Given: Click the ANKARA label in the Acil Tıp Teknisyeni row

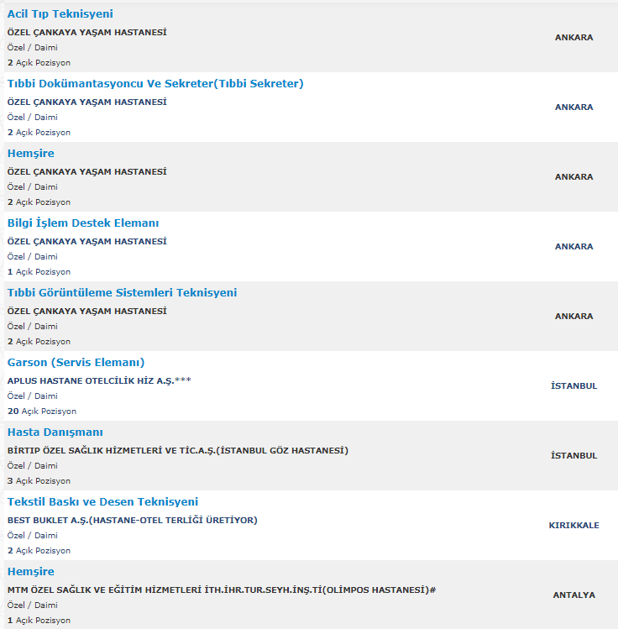Looking at the screenshot, I should pyautogui.click(x=573, y=38).
